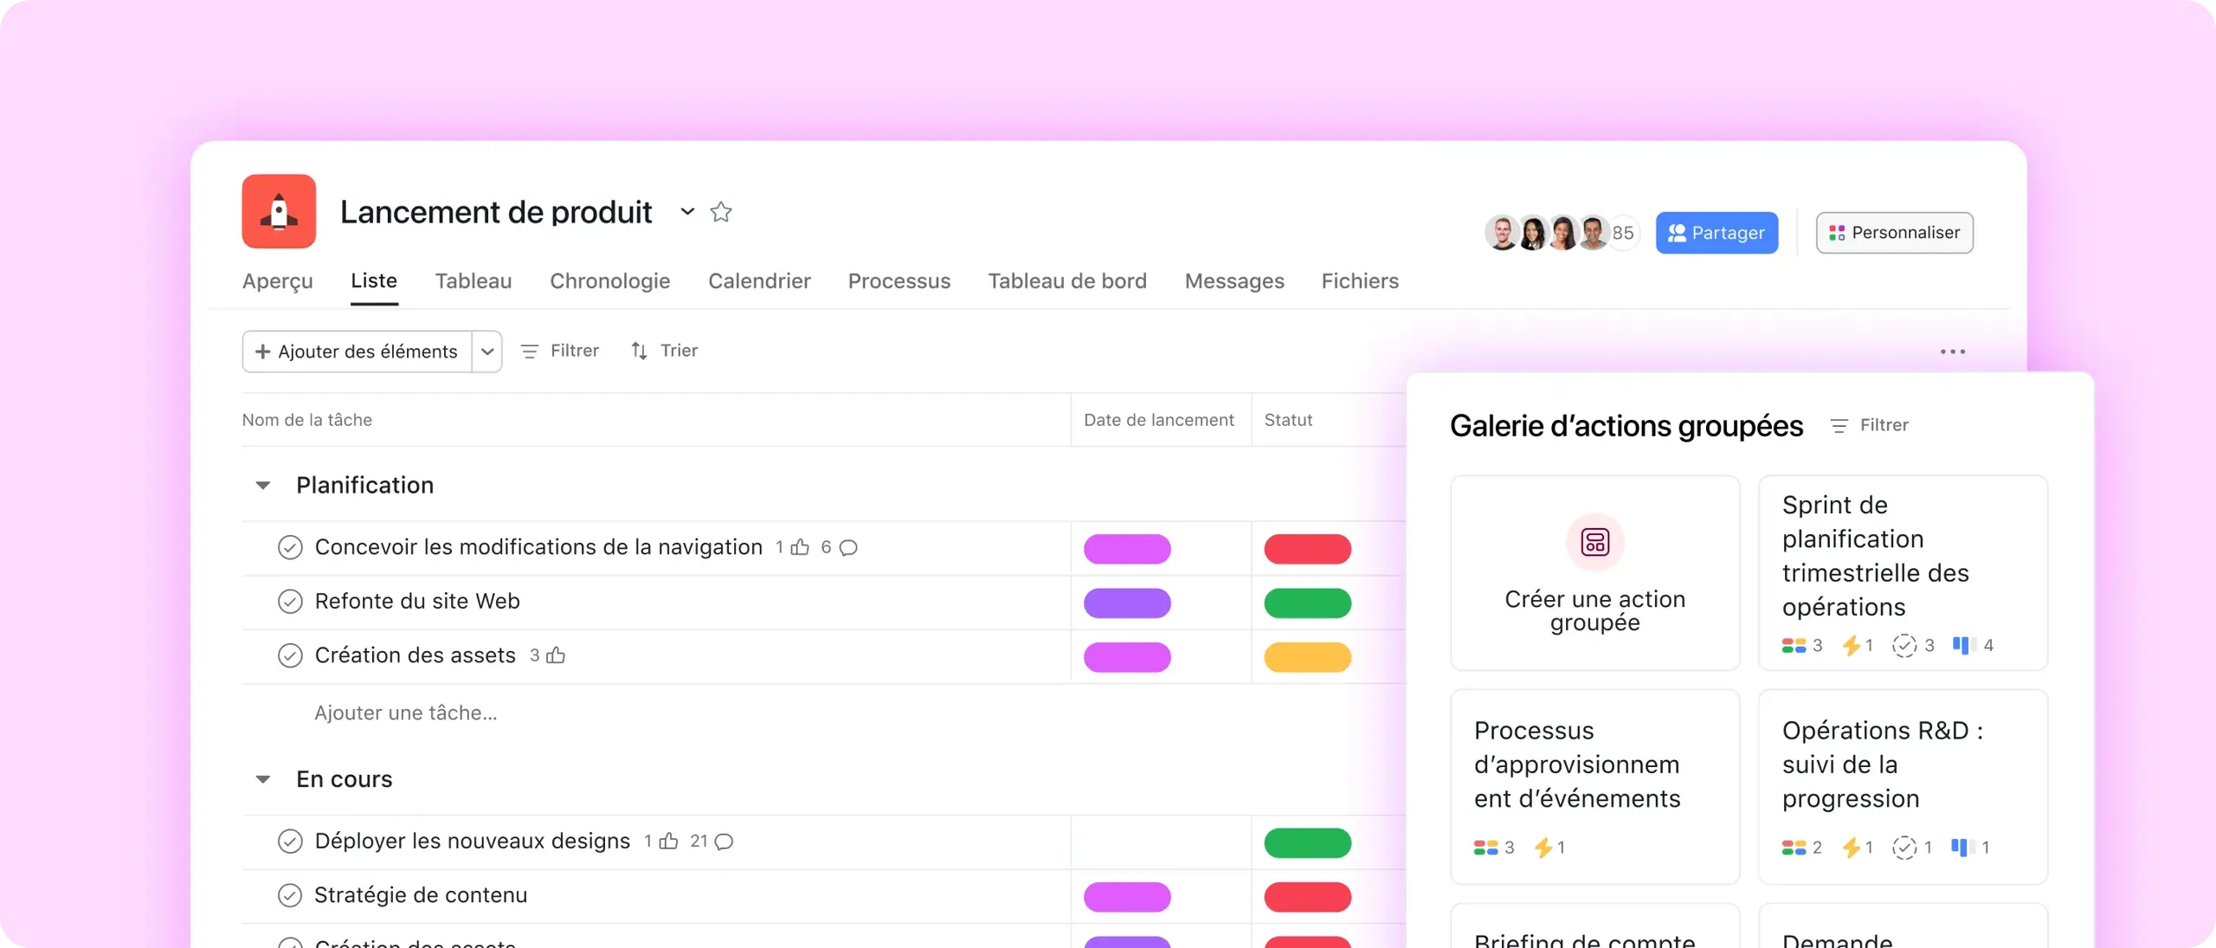Open comments on Déployer les nouveaux designs
The image size is (2216, 948).
(724, 842)
